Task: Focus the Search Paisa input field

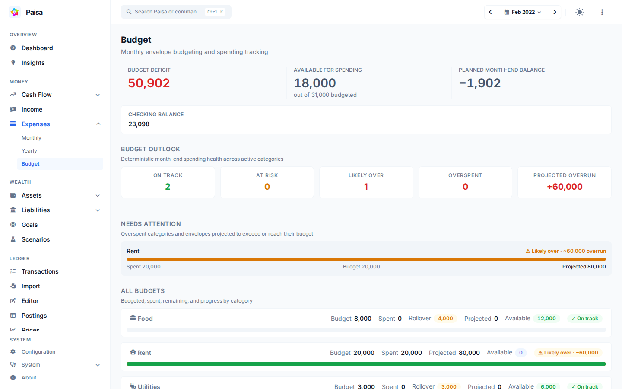Action: click(x=176, y=12)
